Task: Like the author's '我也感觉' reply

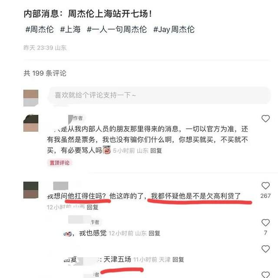Action: click(x=265, y=223)
